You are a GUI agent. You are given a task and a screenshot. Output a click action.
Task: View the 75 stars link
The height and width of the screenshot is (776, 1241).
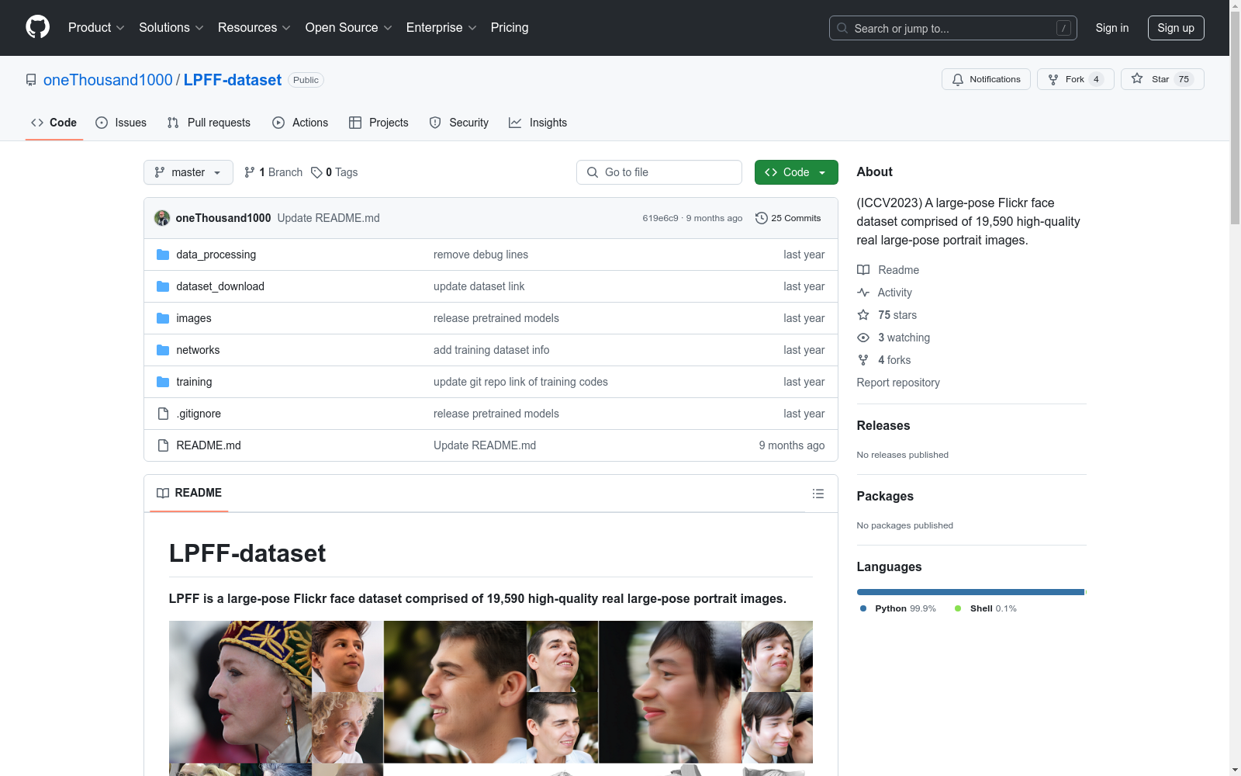(887, 315)
